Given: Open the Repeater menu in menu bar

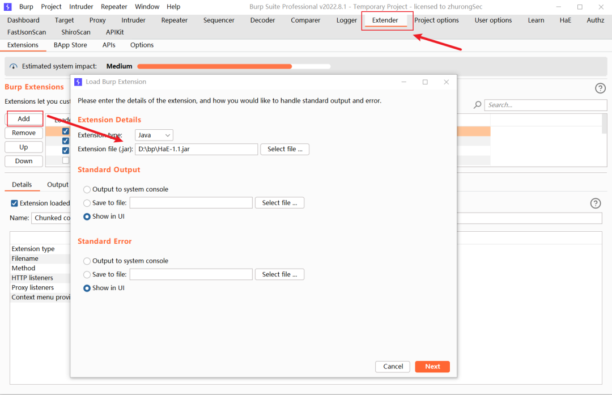Looking at the screenshot, I should [x=114, y=7].
